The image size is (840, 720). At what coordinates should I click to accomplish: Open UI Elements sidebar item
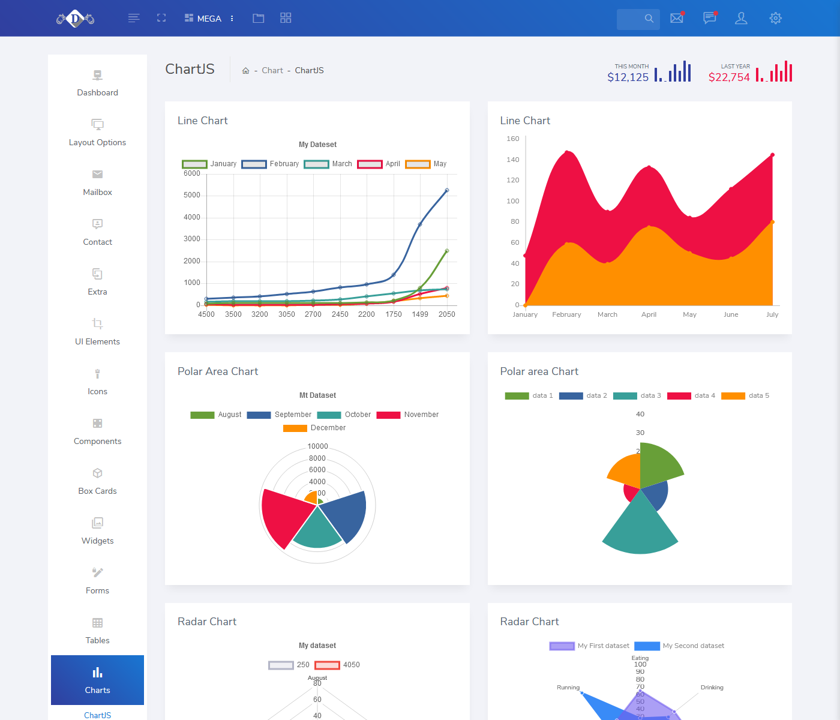tap(97, 332)
